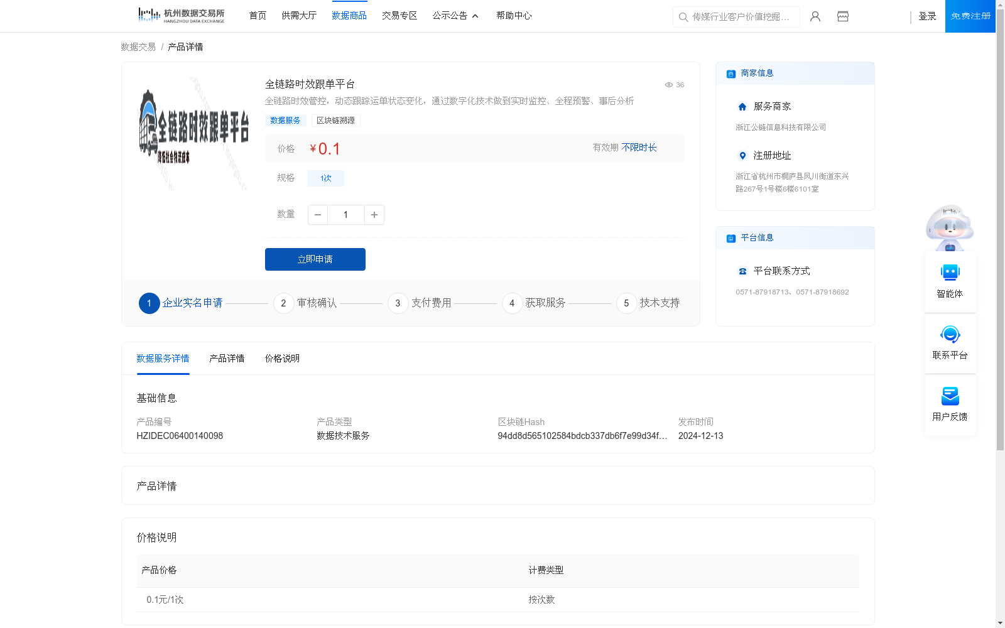Image resolution: width=1005 pixels, height=628 pixels.
Task: Increase quantity with plus button
Action: [374, 215]
